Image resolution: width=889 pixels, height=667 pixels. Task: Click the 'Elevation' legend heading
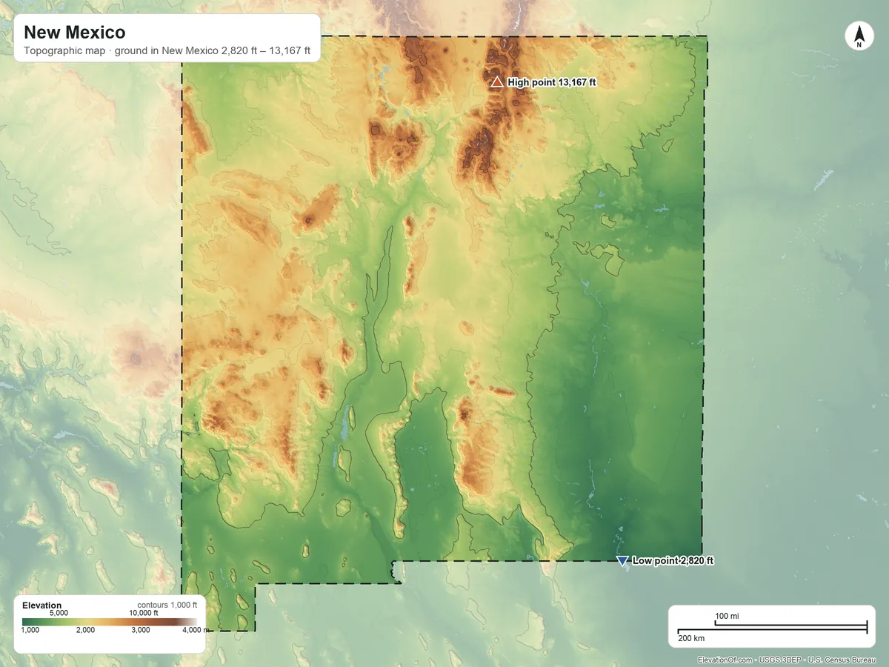tap(42, 605)
